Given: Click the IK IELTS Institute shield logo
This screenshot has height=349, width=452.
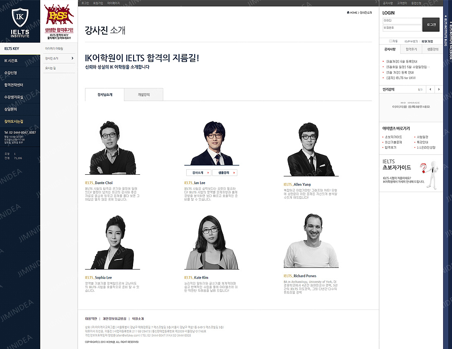Looking at the screenshot, I should 20,22.
